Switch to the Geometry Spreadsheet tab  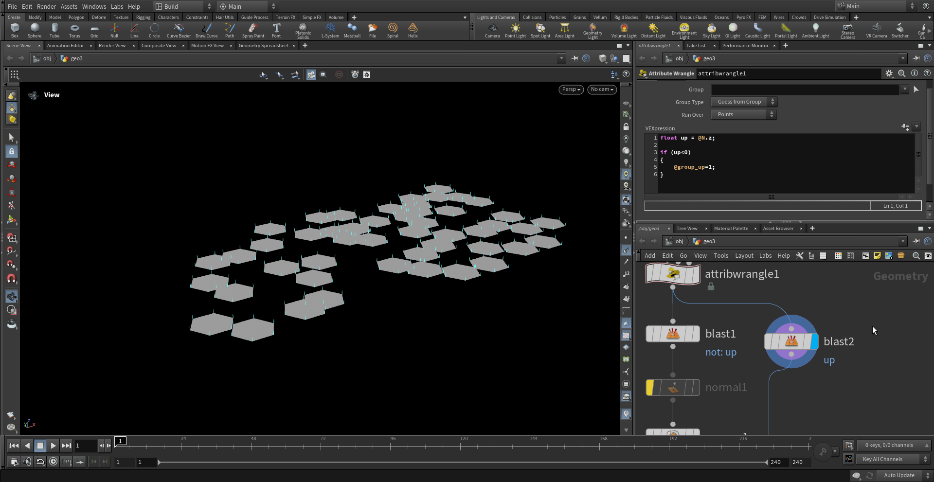264,46
